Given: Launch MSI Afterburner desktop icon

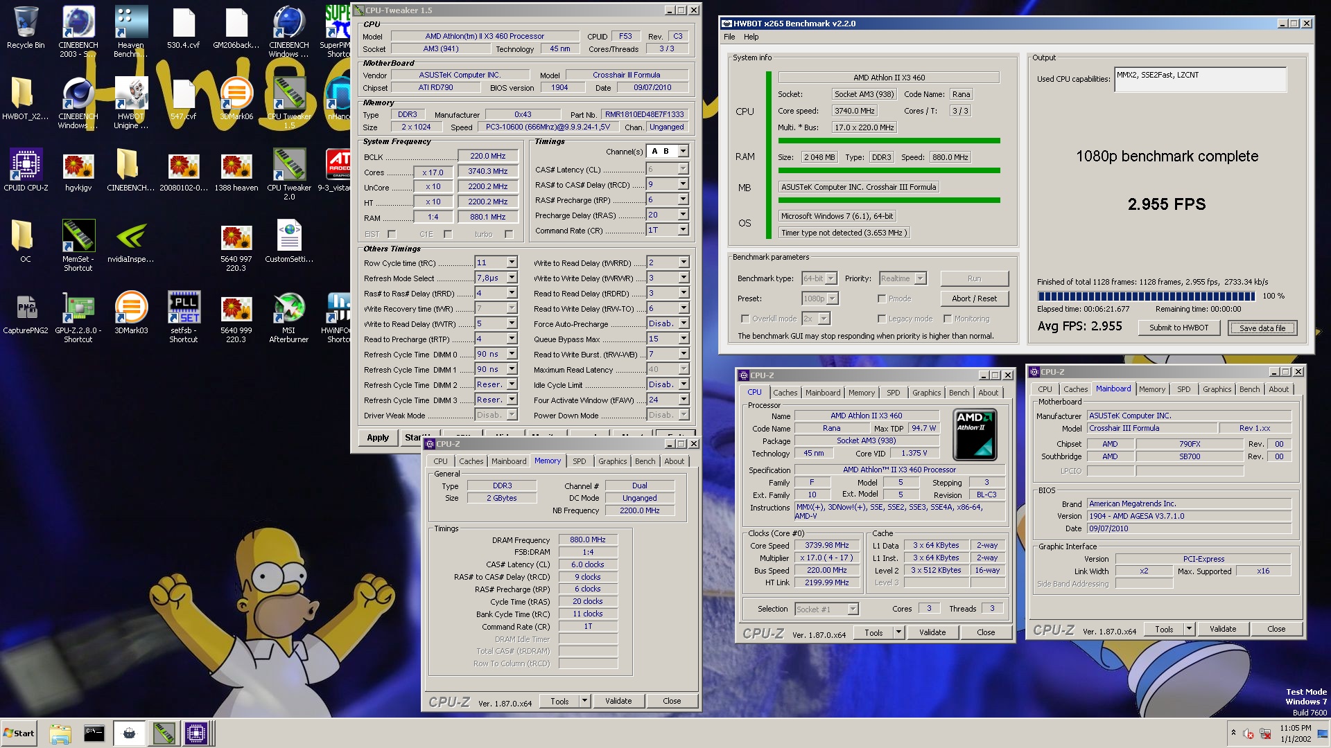Looking at the screenshot, I should coord(289,317).
